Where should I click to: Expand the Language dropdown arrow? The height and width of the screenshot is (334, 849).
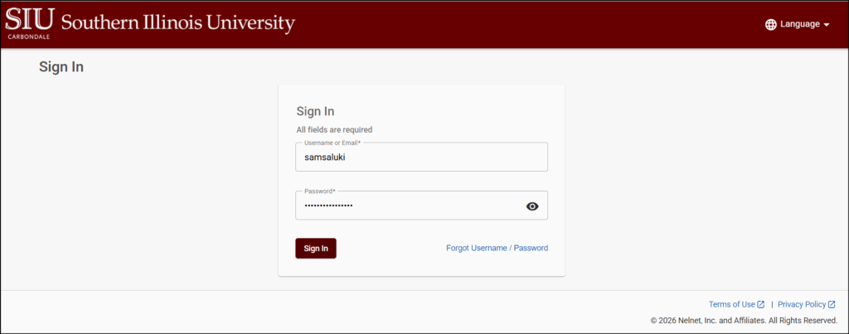[x=827, y=25]
